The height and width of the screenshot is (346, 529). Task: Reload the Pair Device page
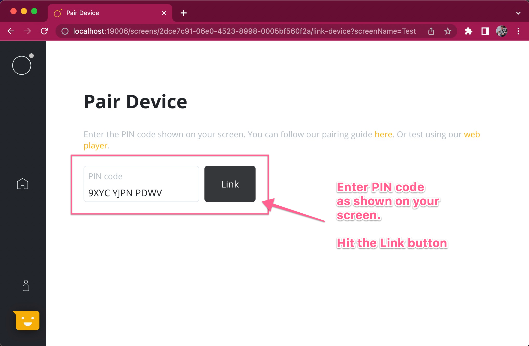[x=44, y=31]
